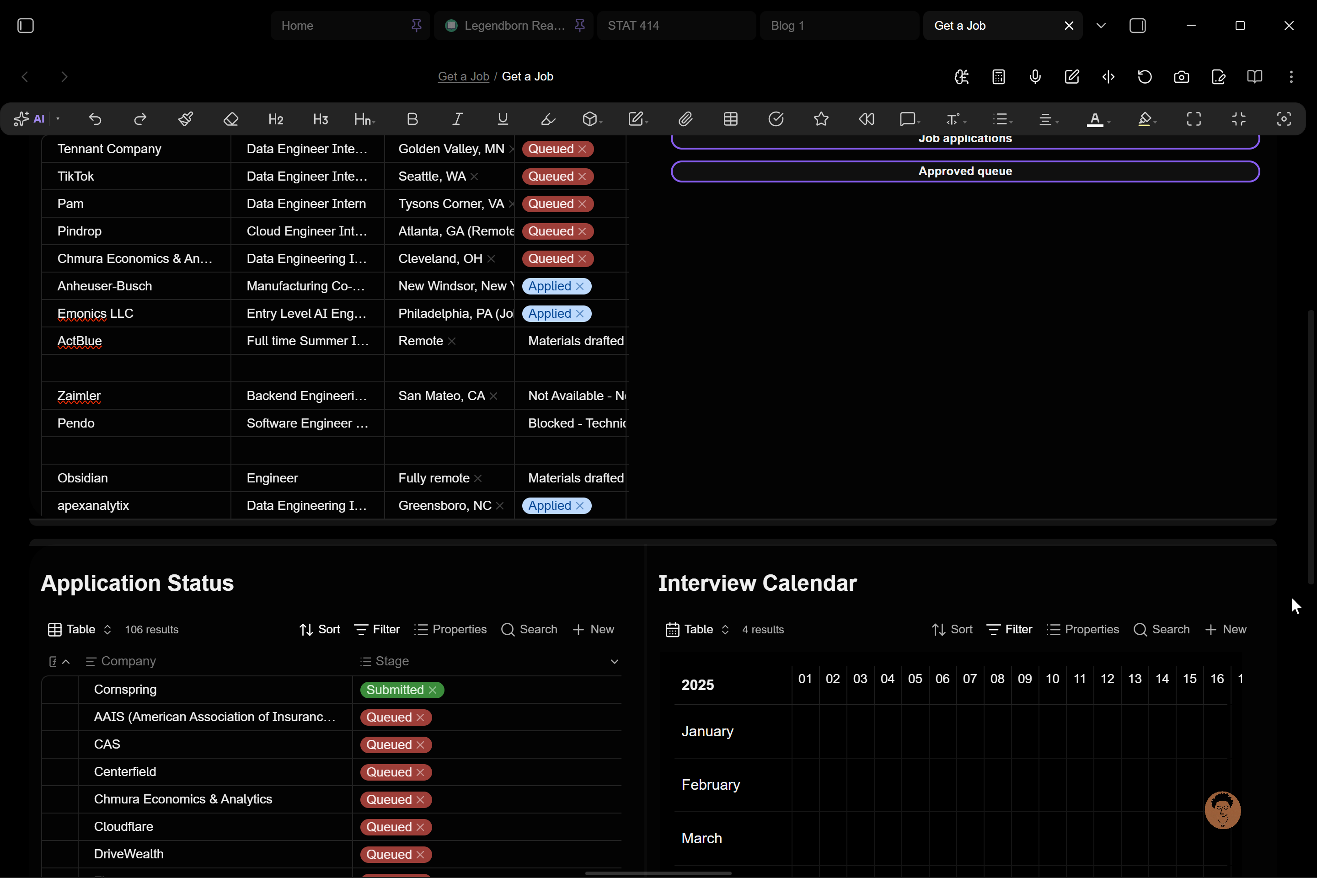Open the list style dropdown
Image resolution: width=1317 pixels, height=878 pixels.
pyautogui.click(x=1002, y=119)
